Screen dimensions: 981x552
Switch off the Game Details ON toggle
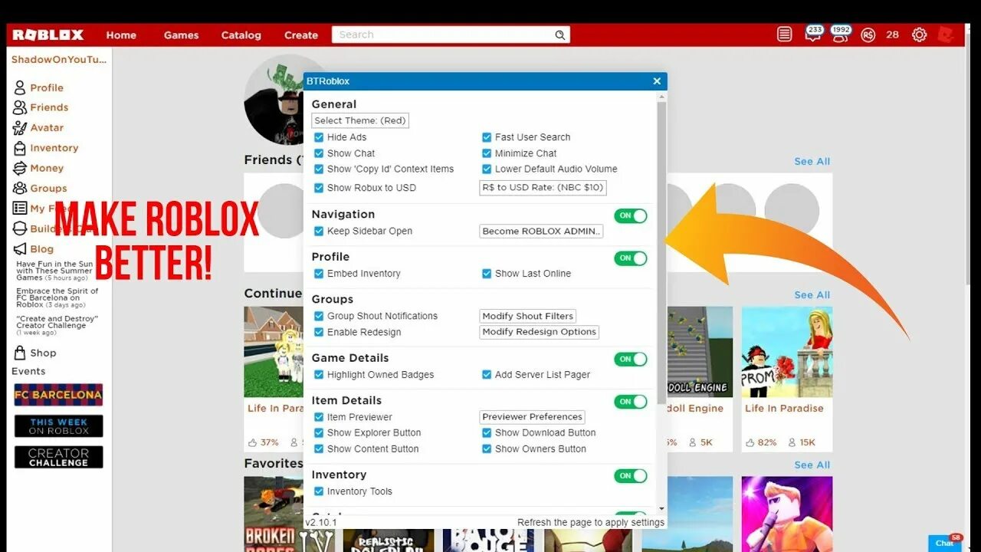[631, 359]
